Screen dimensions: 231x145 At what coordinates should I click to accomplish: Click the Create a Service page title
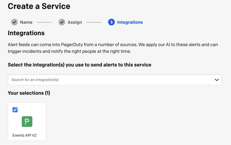click(39, 6)
